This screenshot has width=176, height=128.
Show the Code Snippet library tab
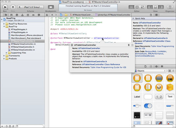click(x=151, y=66)
